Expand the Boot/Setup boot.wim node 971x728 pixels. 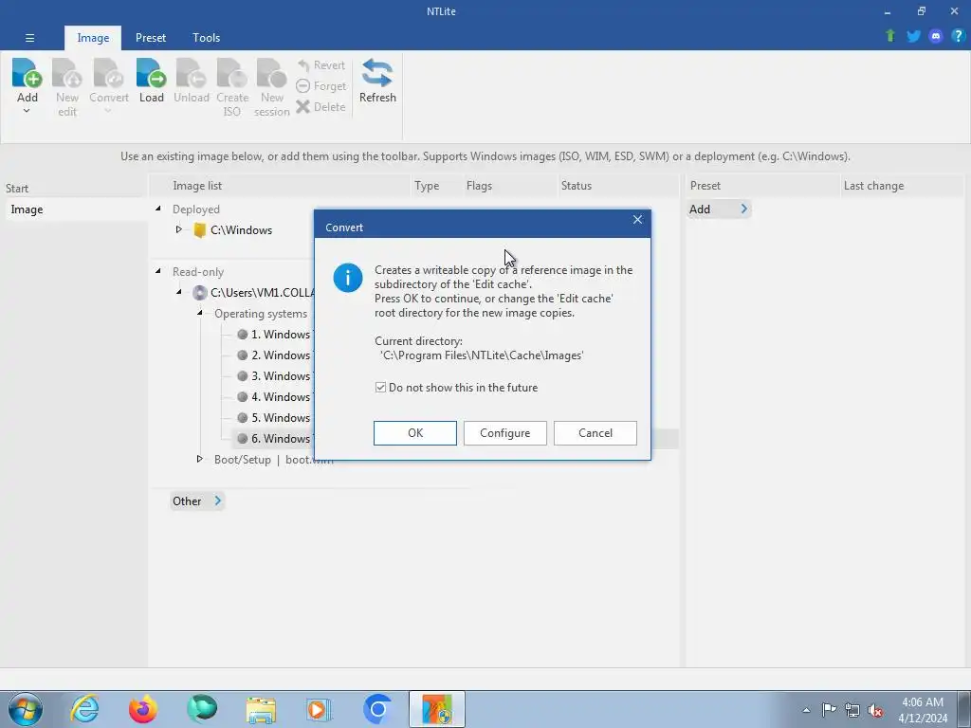(199, 459)
